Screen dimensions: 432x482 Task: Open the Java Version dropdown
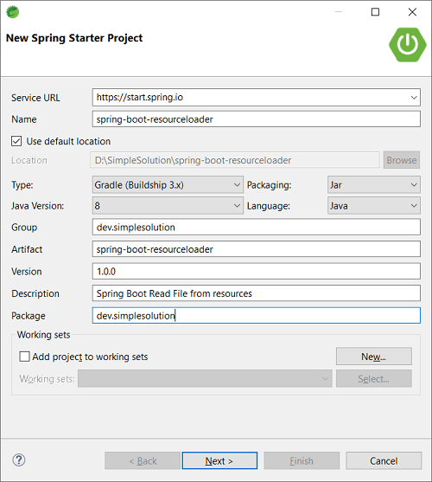click(x=168, y=206)
